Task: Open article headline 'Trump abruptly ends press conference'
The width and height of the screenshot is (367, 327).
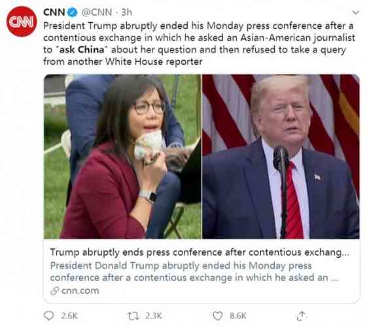Action: [200, 252]
